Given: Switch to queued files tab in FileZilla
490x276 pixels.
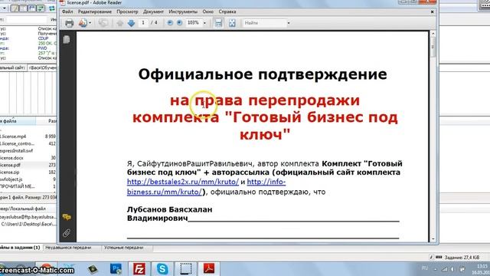Looking at the screenshot, I should (21, 248).
